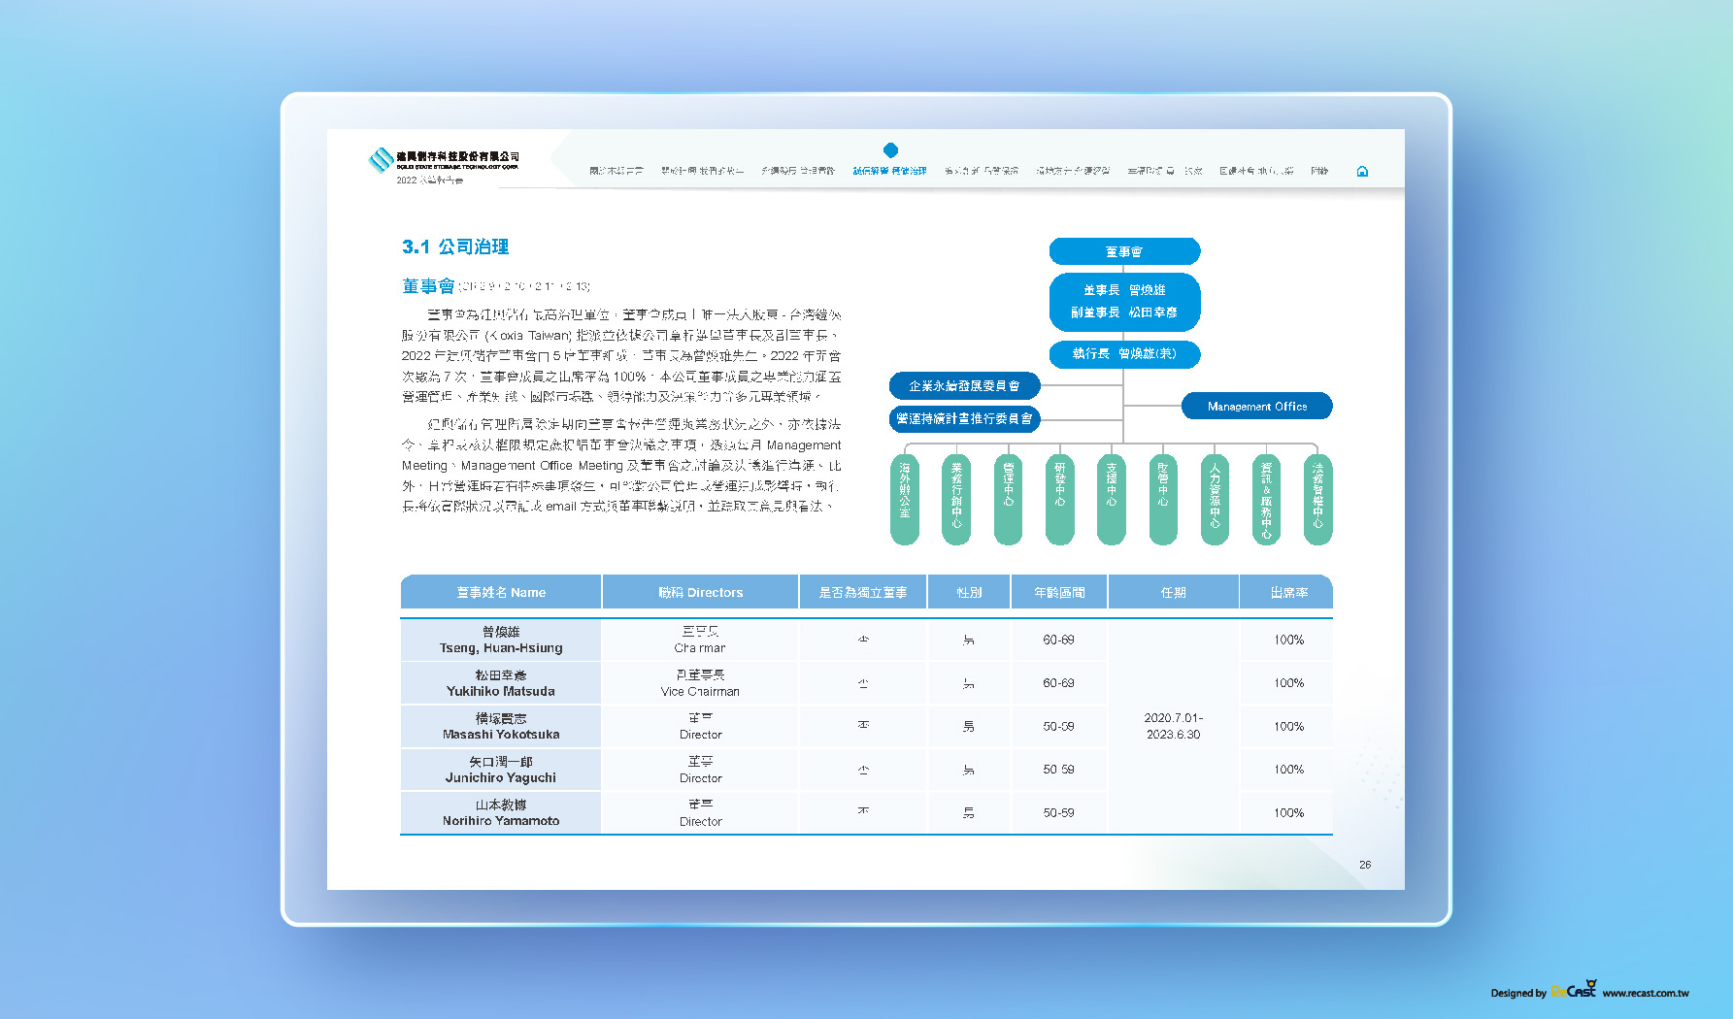Click 50-59 age cell in Yokotsuka row

coord(1058,726)
